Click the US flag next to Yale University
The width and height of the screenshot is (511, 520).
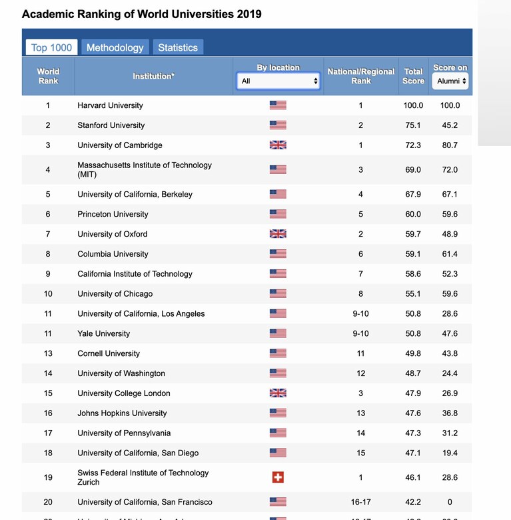coord(278,333)
